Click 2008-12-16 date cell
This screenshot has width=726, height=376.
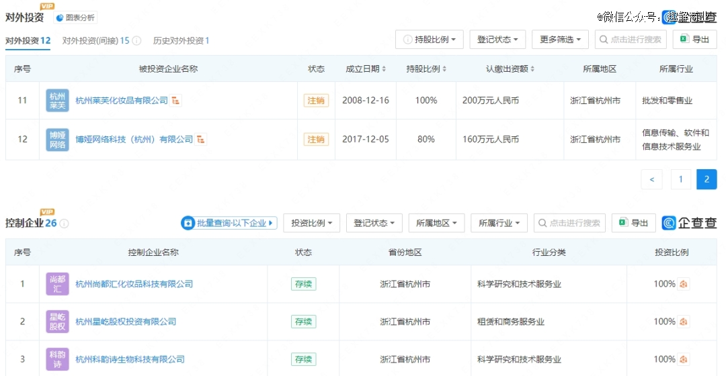pyautogui.click(x=365, y=100)
